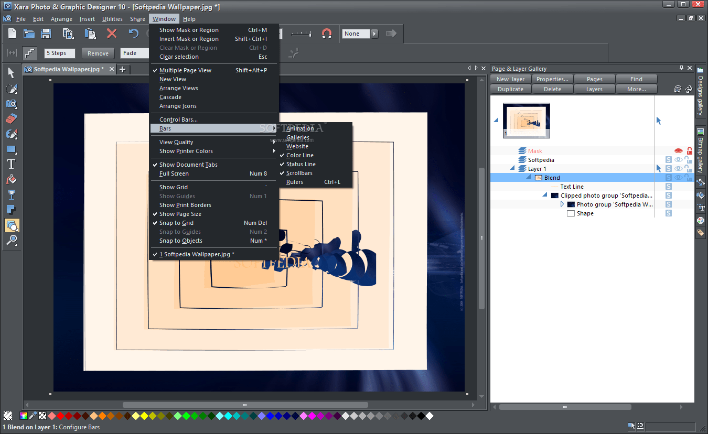The height and width of the screenshot is (434, 708).
Task: Switch to Softpedia Wallpaper.jpg document tab
Action: click(x=68, y=69)
